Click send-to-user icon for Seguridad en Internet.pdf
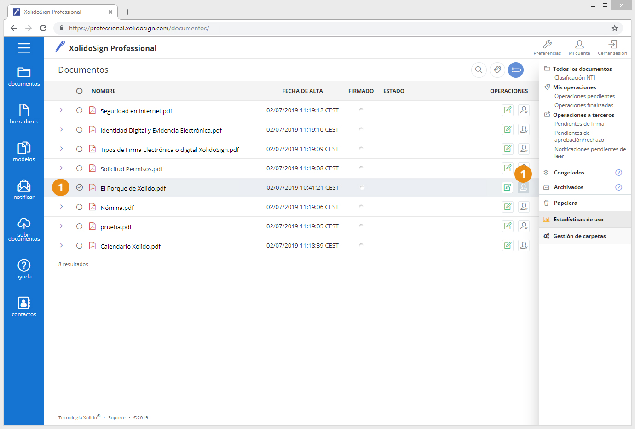Screen dimensions: 635x429 (524, 110)
